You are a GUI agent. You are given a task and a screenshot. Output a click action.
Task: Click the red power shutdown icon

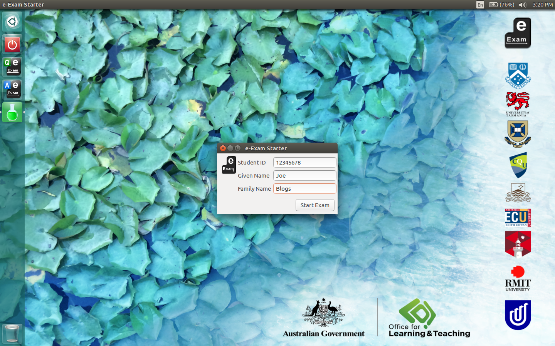(x=12, y=44)
